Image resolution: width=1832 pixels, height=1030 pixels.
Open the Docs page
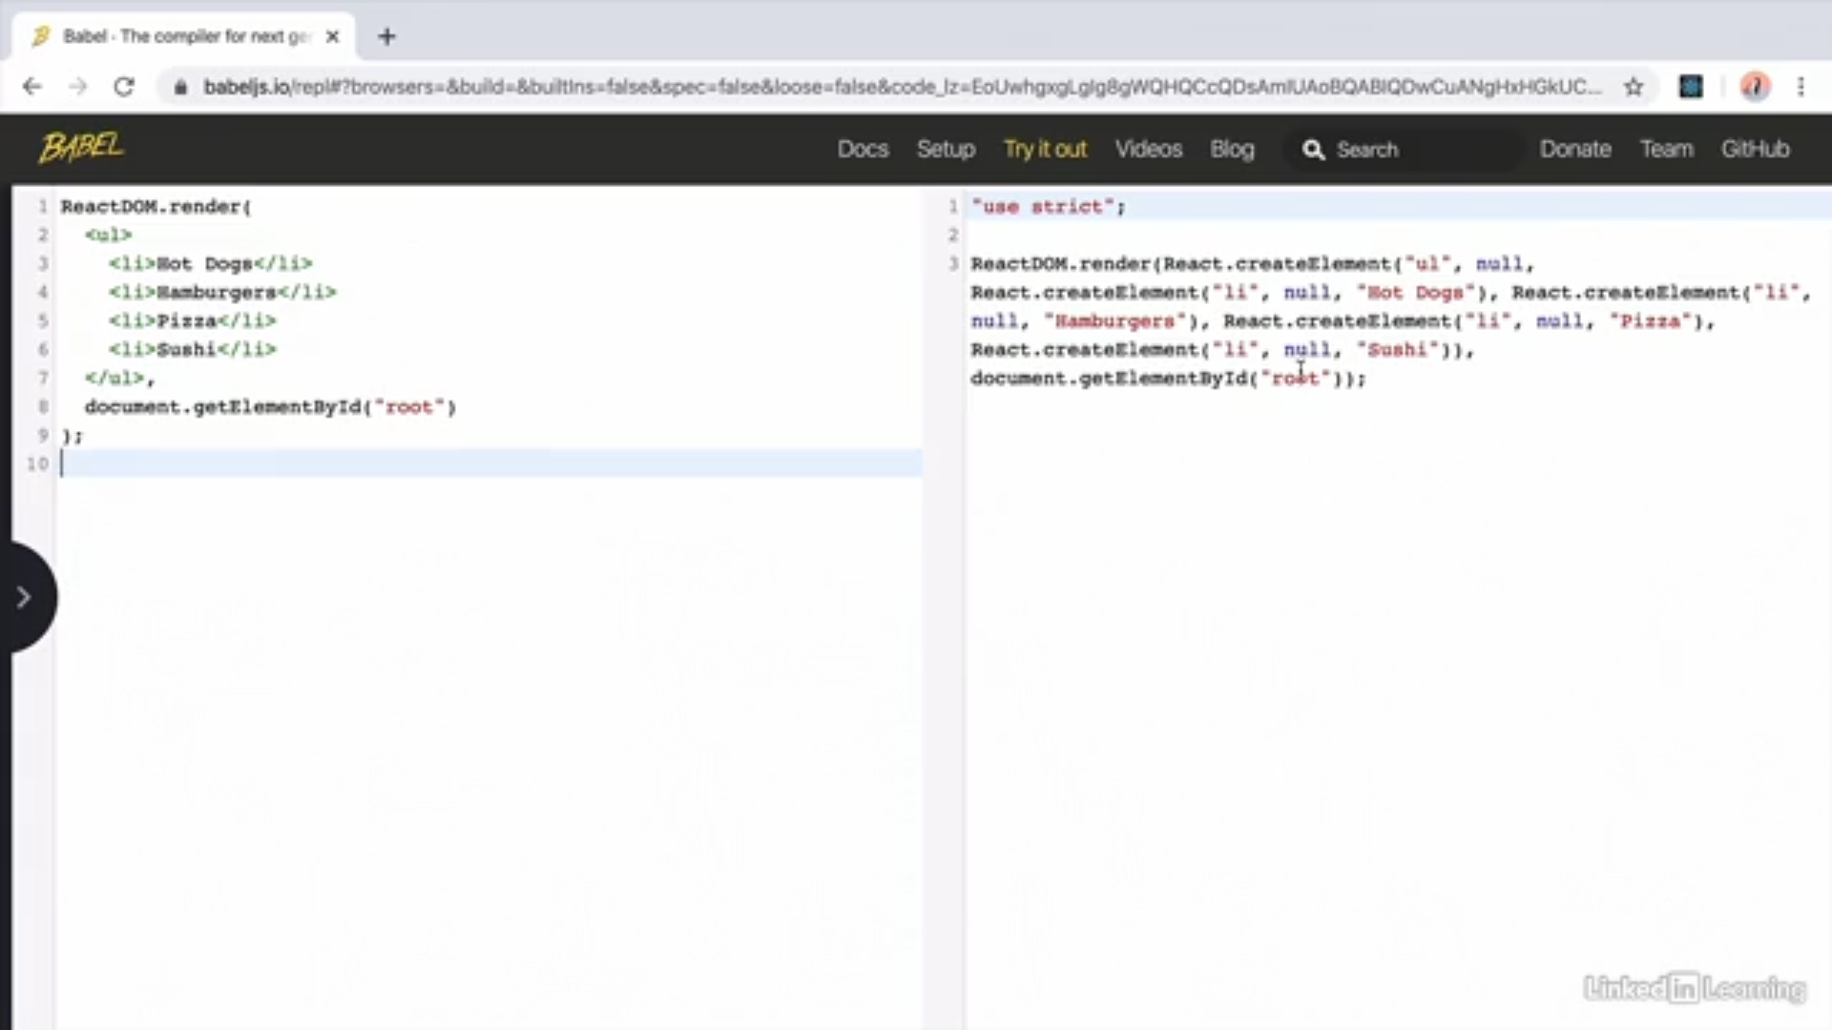click(863, 149)
